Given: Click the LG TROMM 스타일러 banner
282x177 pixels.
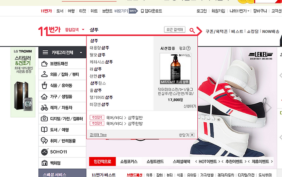Looking at the screenshot, I should (x=23, y=82).
